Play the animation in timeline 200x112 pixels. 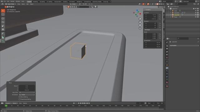tap(85, 103)
